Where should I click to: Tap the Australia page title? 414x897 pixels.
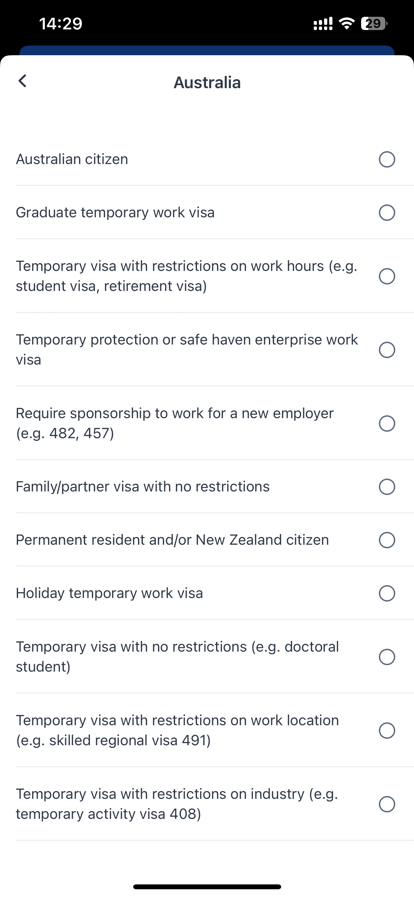[207, 83]
